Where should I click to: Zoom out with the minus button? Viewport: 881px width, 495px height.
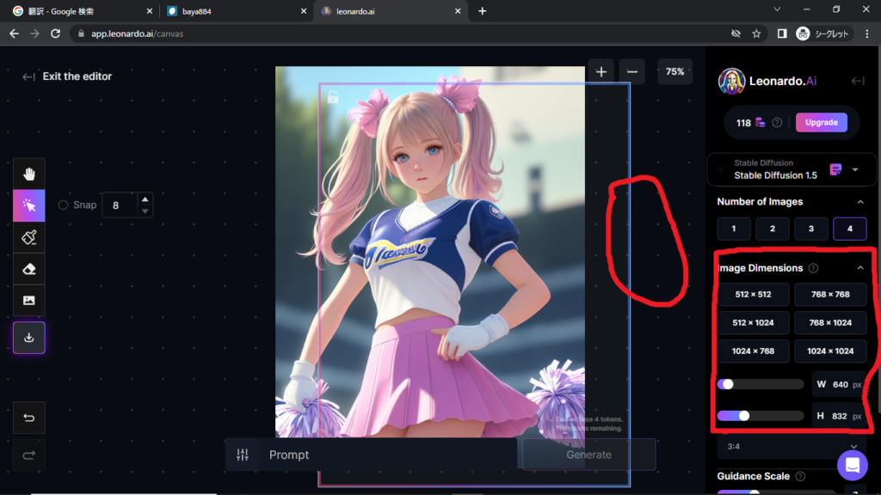(631, 72)
